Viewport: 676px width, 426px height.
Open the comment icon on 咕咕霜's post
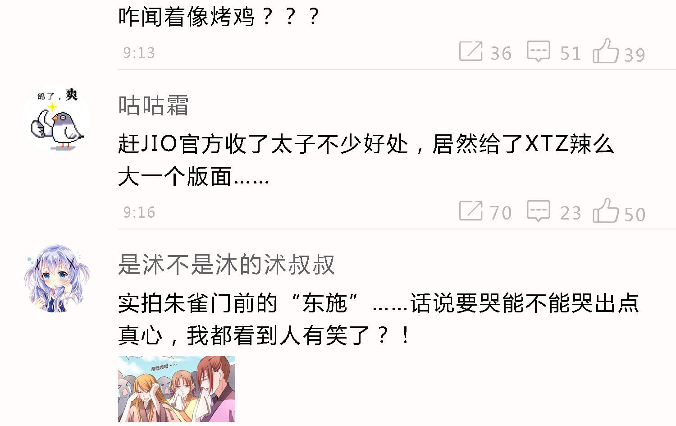click(x=539, y=211)
